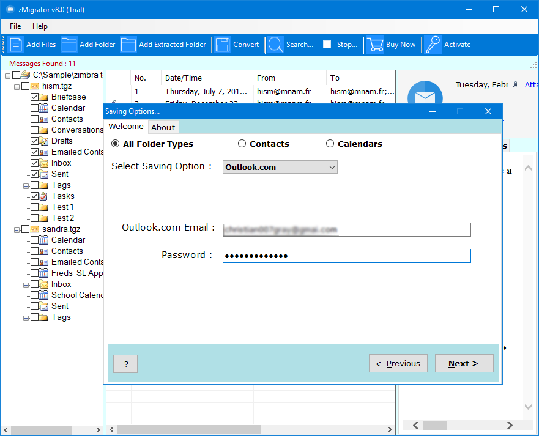This screenshot has height=436, width=539.
Task: Click the Convert toolbar label
Action: [x=246, y=45]
